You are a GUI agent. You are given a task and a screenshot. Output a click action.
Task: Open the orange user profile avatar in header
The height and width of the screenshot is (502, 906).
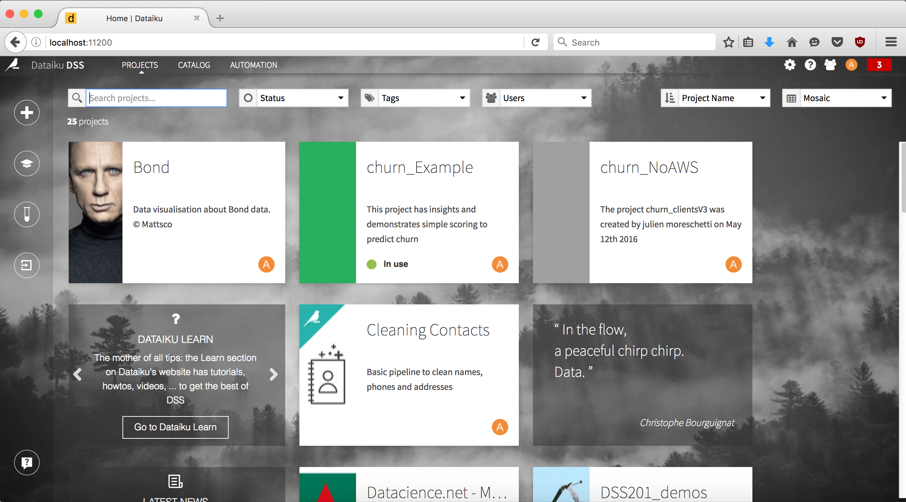pos(851,65)
